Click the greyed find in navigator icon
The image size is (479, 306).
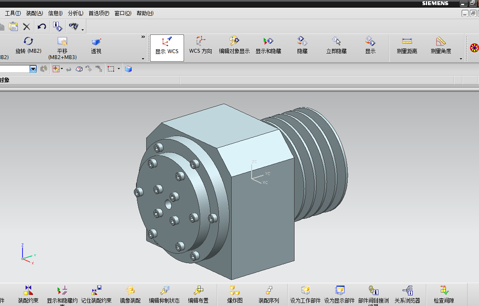98,69
